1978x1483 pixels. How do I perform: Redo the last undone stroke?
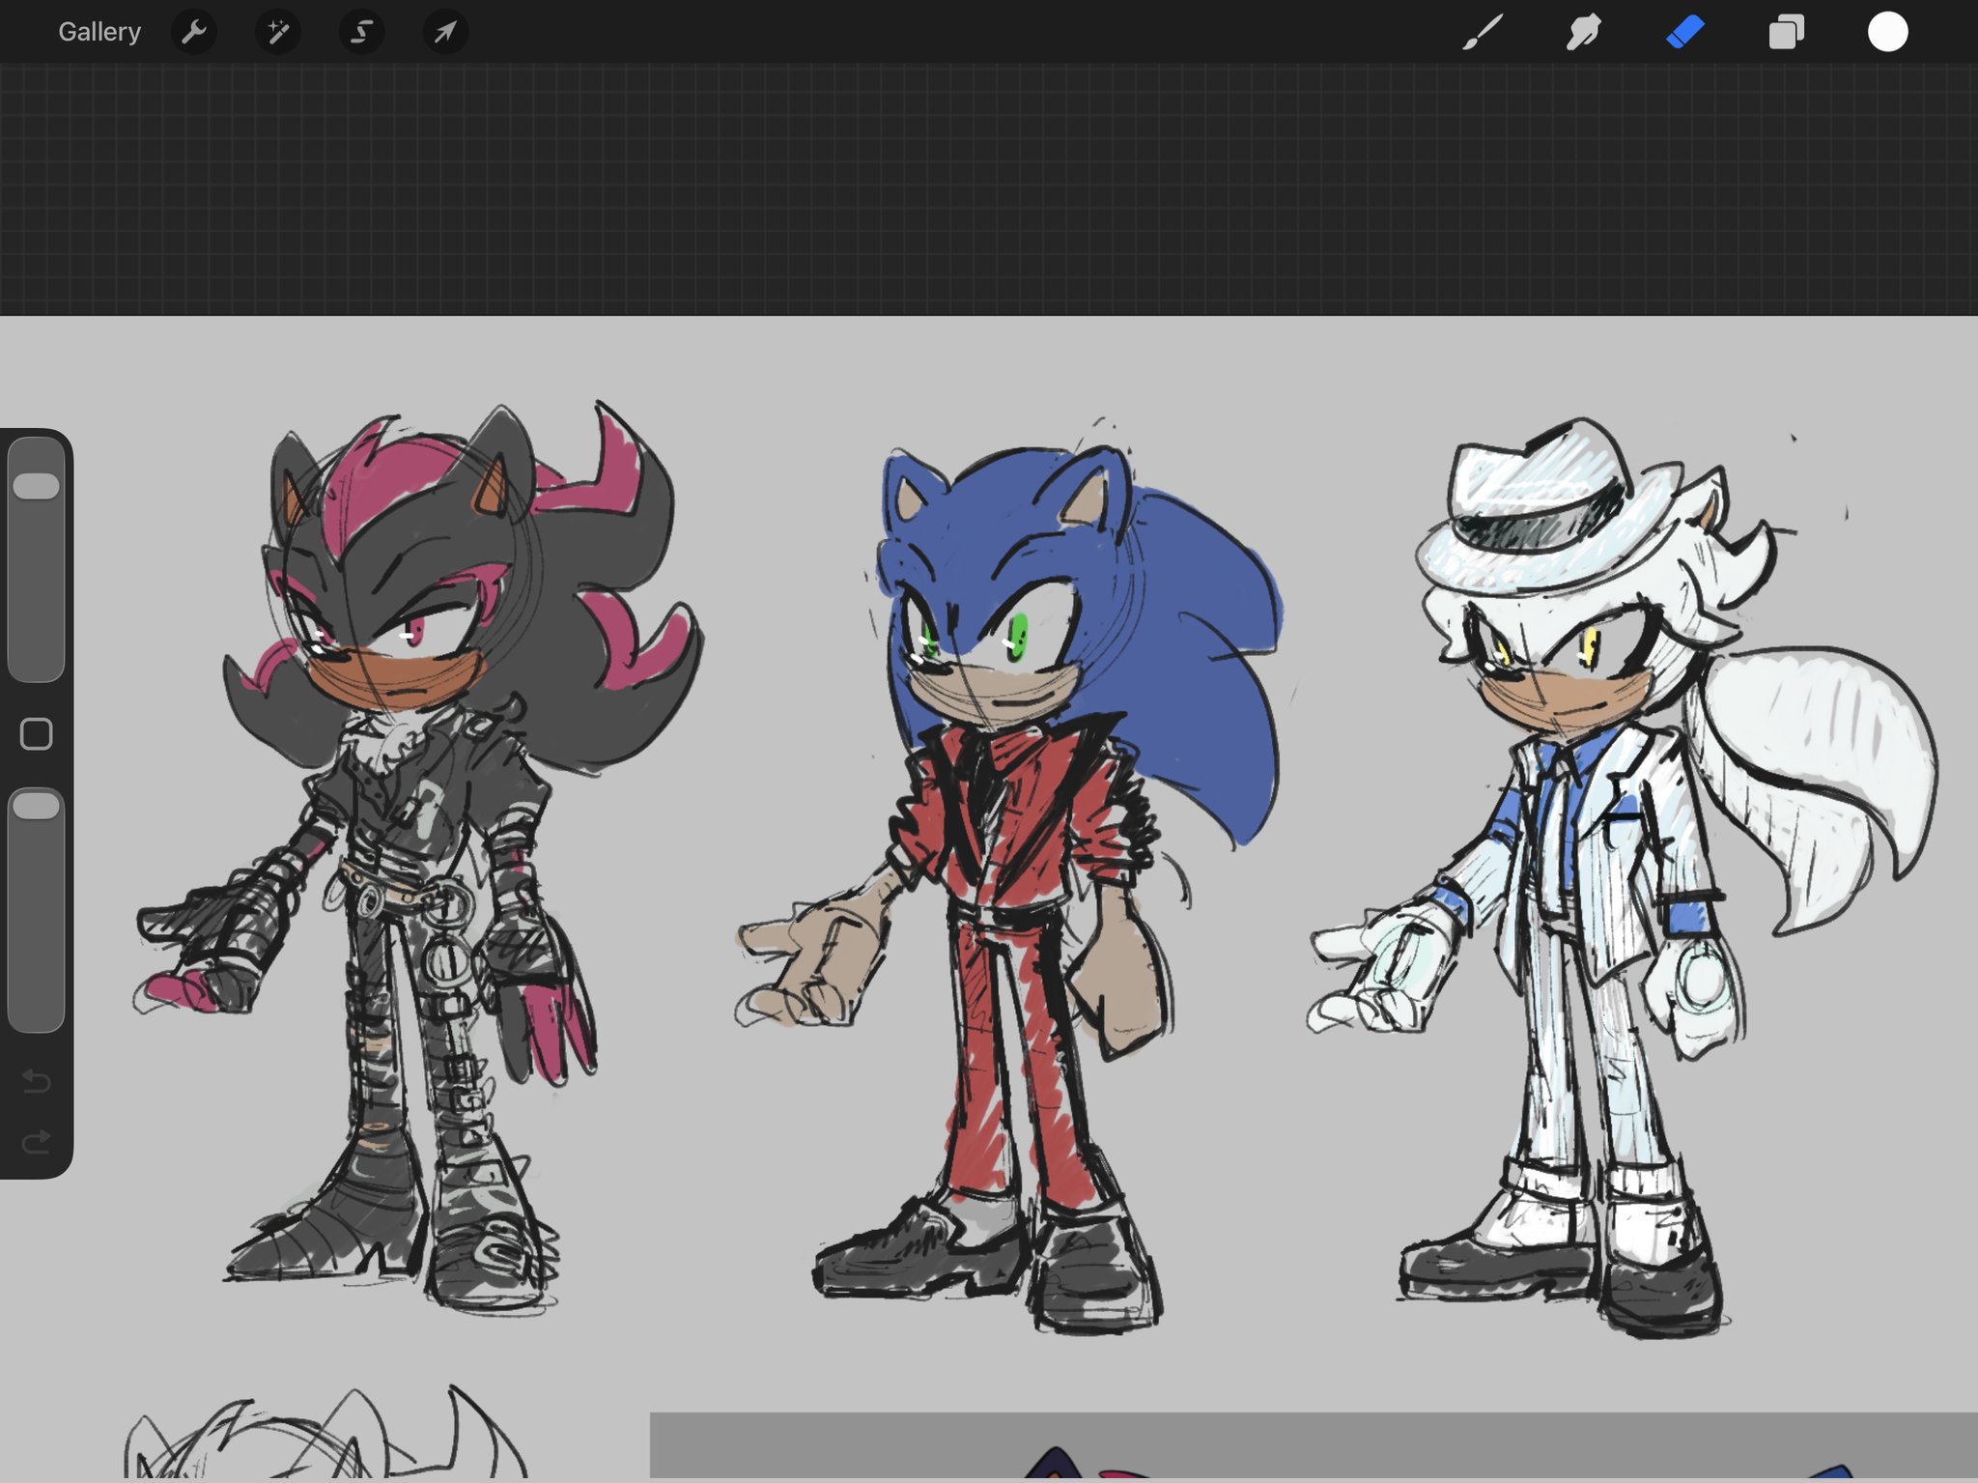[37, 1142]
